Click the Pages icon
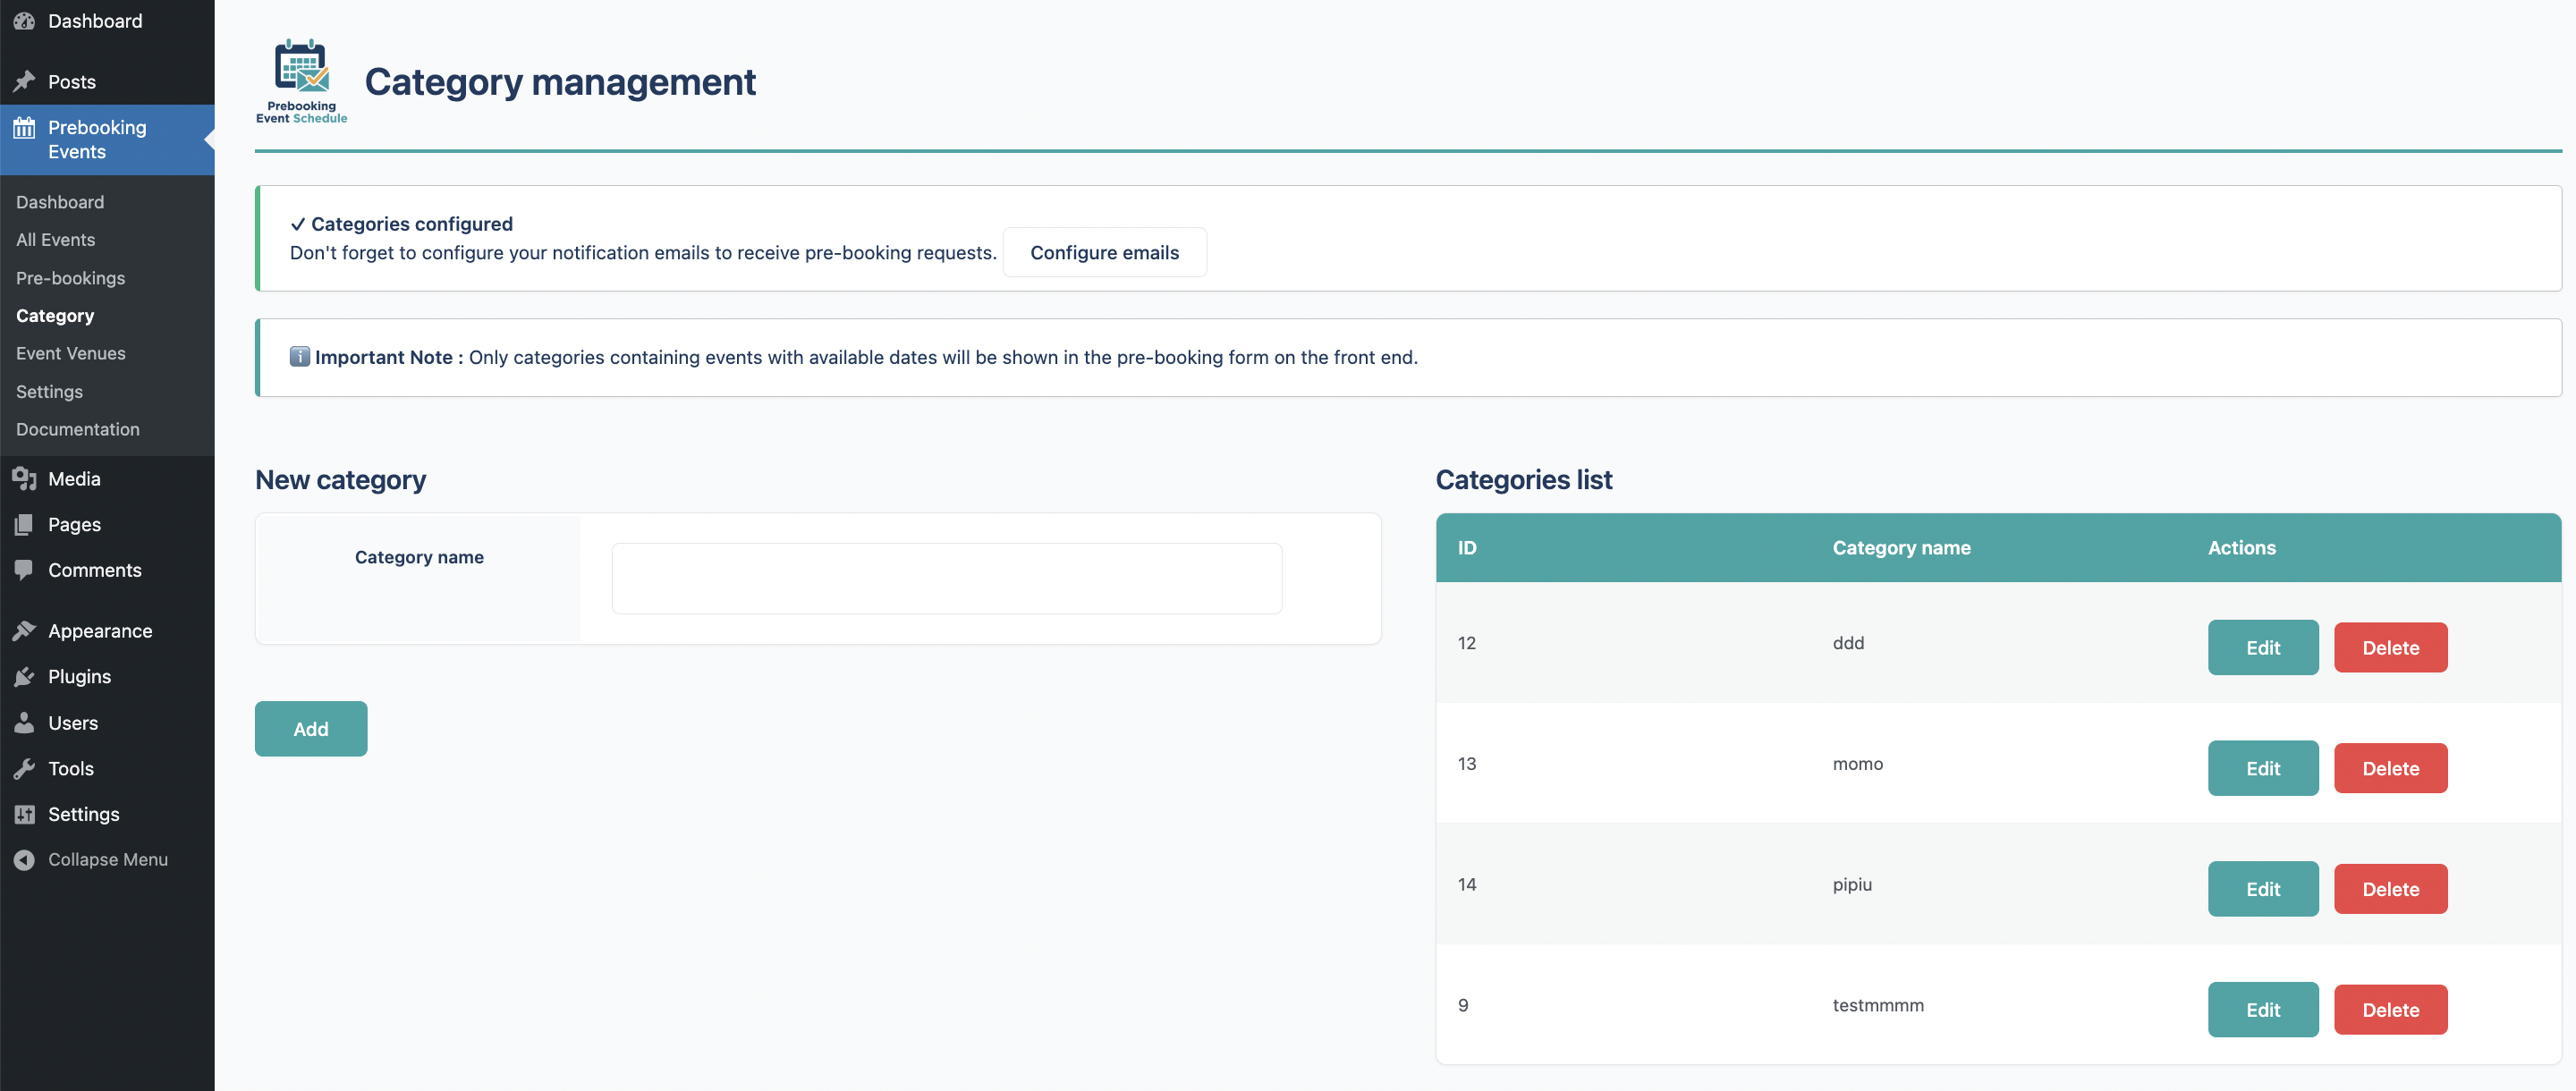2576x1091 pixels. click(x=25, y=524)
